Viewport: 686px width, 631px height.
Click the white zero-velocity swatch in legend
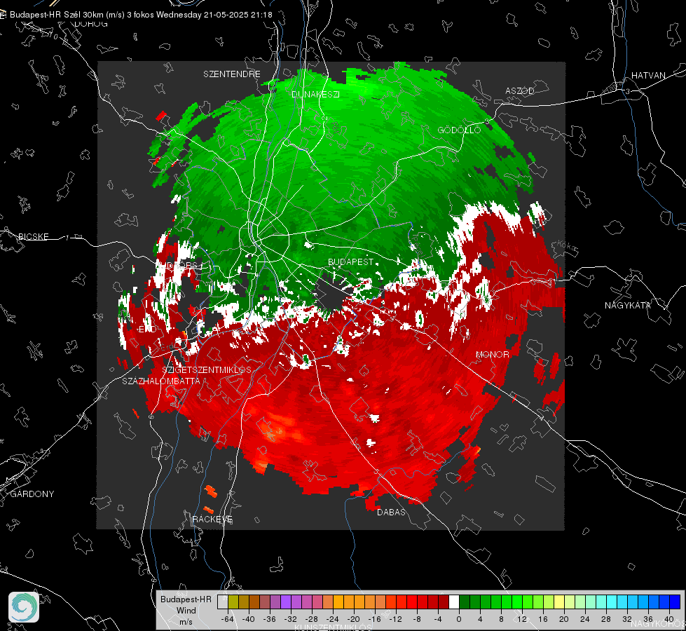click(x=454, y=602)
